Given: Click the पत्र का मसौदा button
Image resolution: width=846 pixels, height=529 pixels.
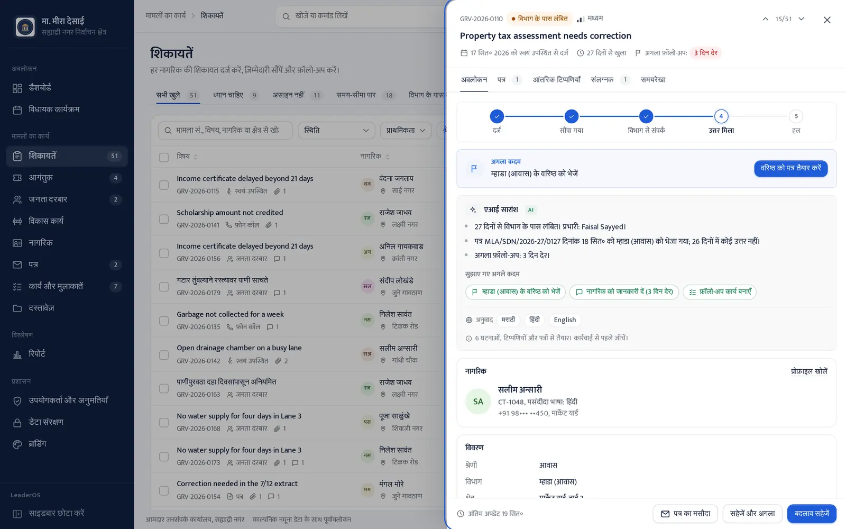Looking at the screenshot, I should coord(685,514).
